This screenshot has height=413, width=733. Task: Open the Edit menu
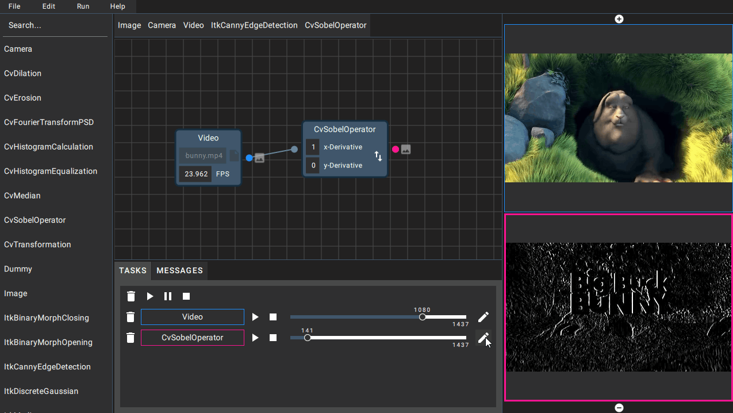click(x=49, y=6)
